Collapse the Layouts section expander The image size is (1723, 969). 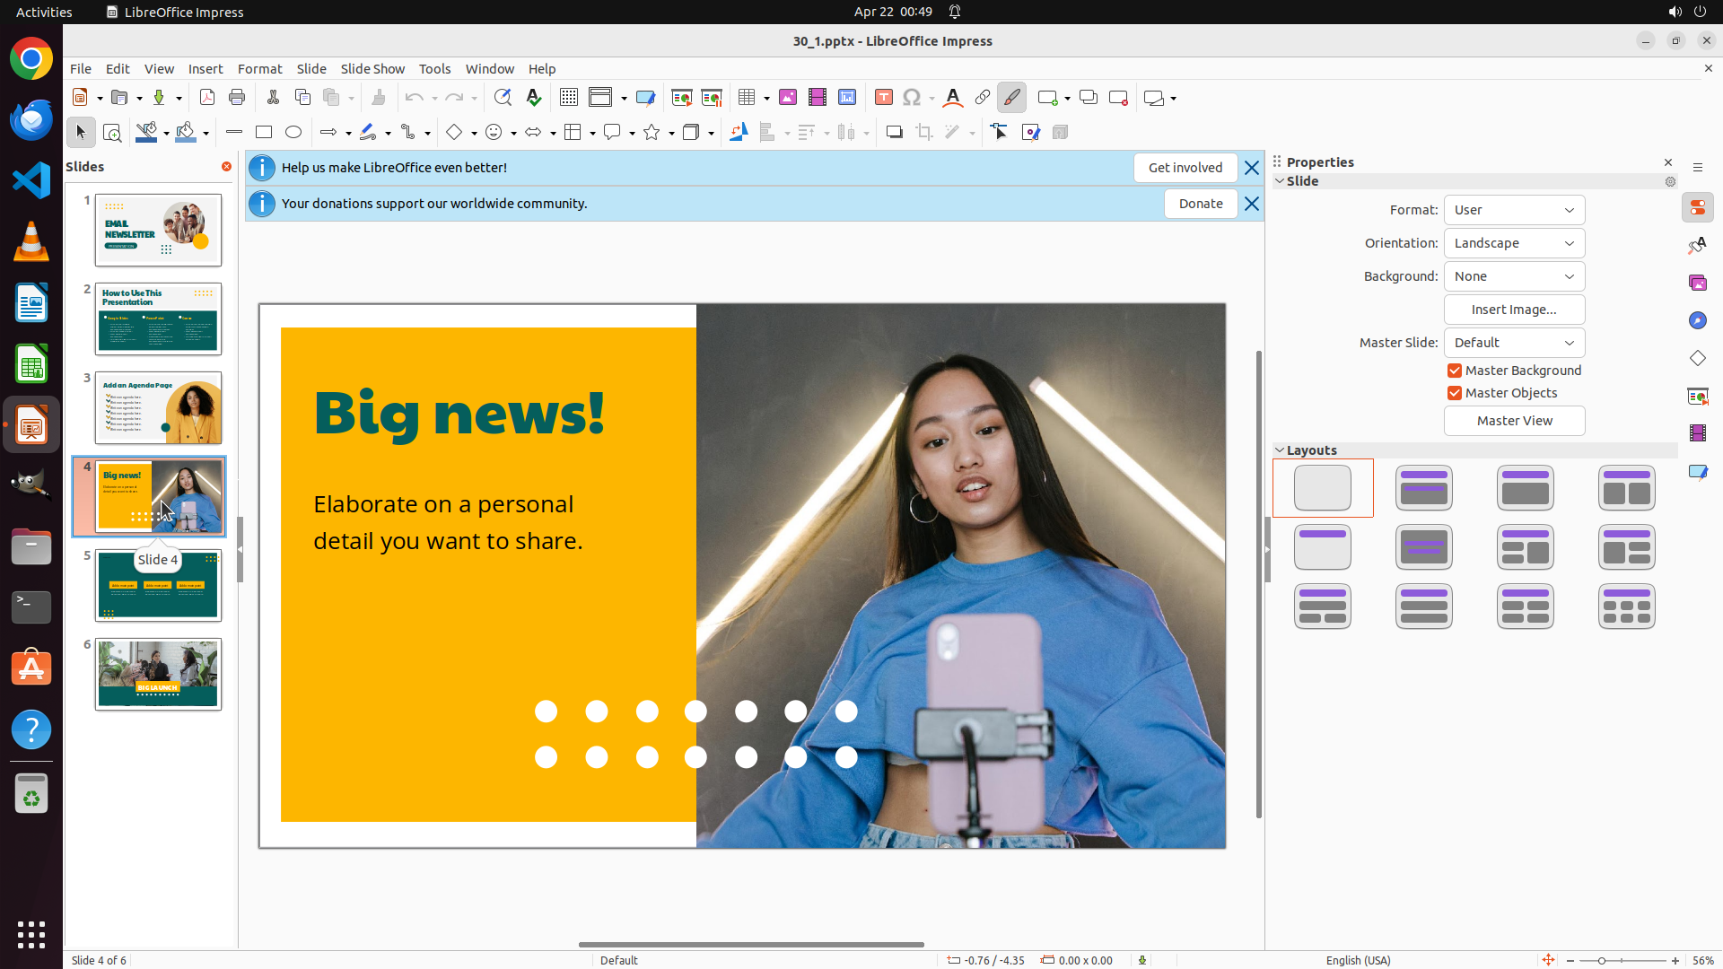pos(1280,450)
